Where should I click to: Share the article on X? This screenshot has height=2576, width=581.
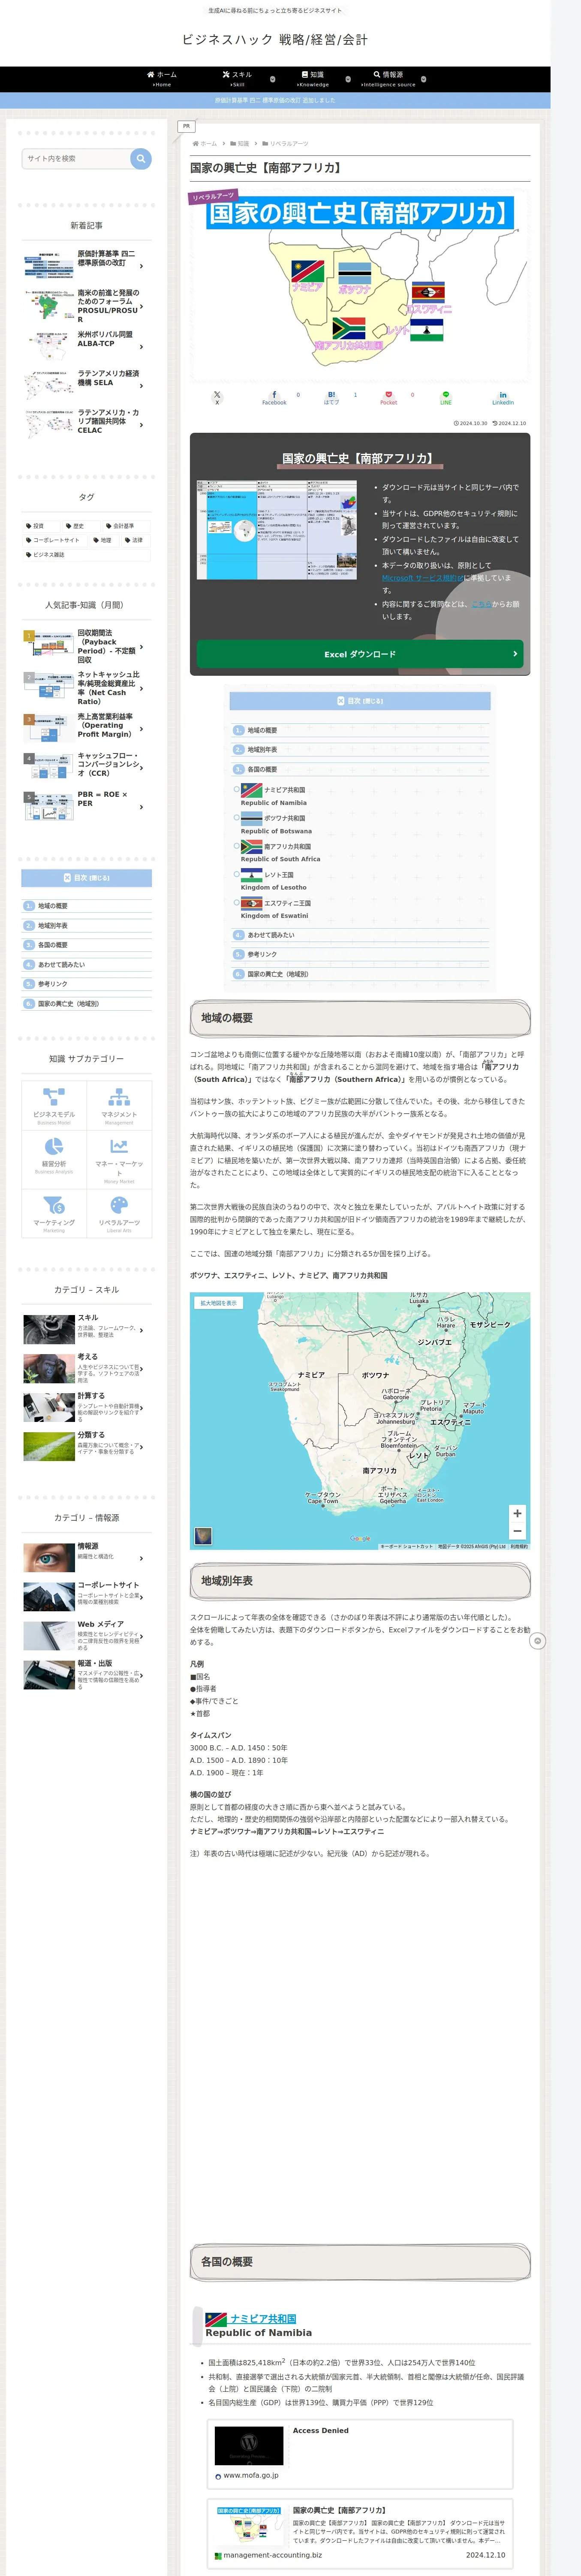point(217,398)
